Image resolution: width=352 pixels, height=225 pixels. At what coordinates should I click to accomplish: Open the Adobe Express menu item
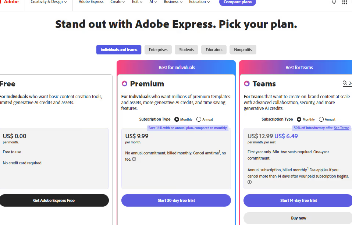click(91, 2)
